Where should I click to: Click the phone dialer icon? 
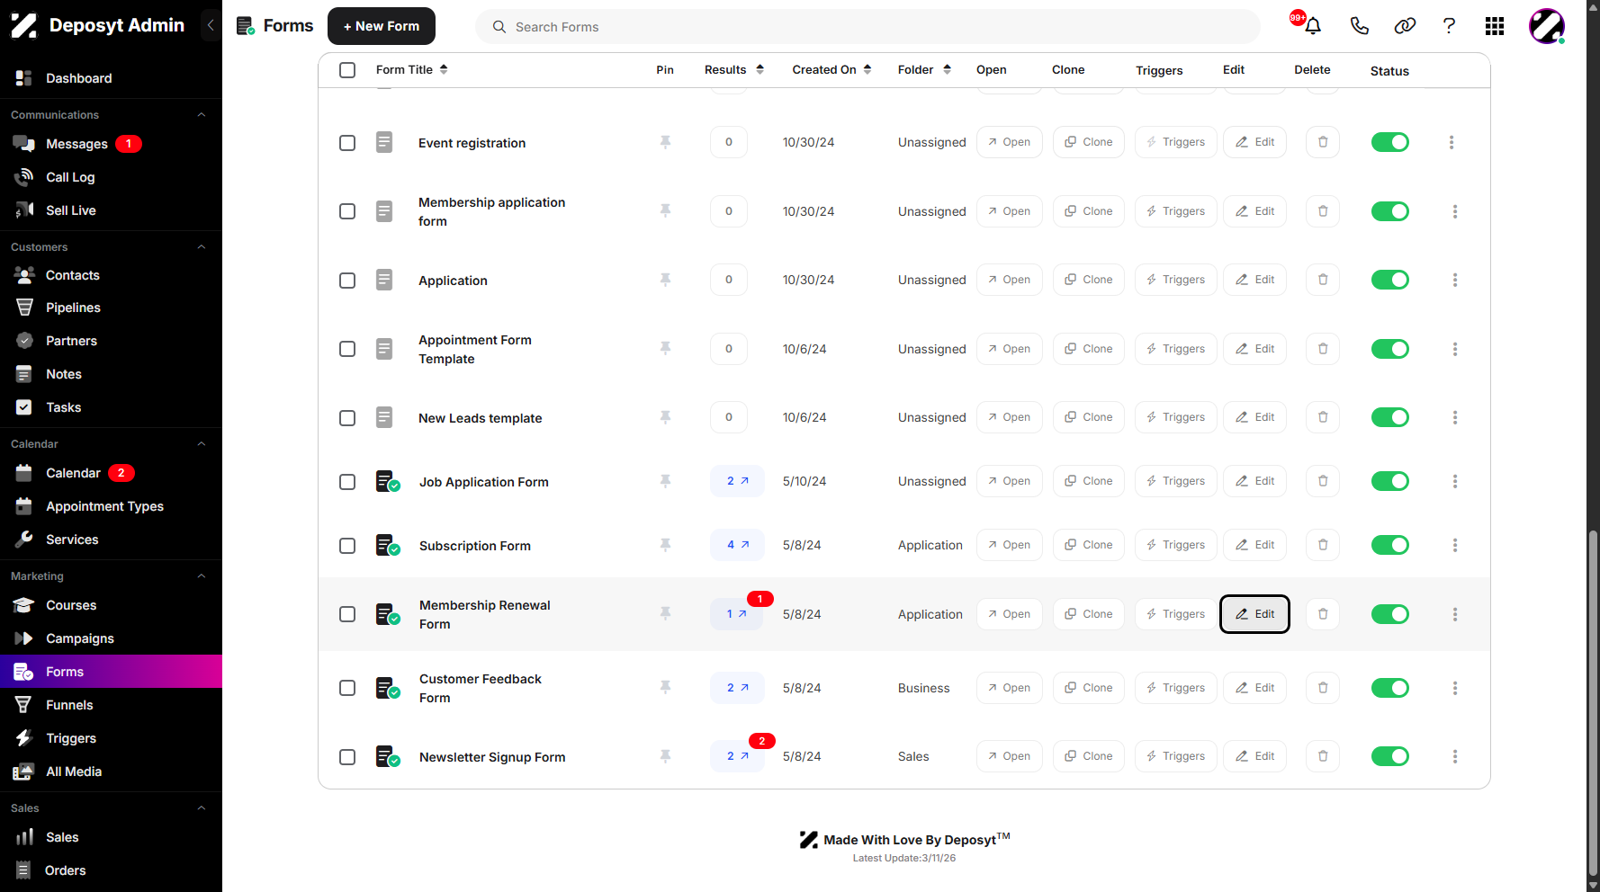(1359, 26)
